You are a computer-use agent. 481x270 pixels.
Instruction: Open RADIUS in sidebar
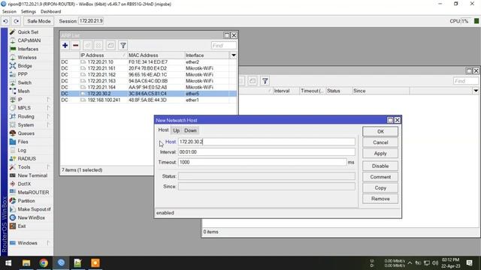click(x=26, y=158)
